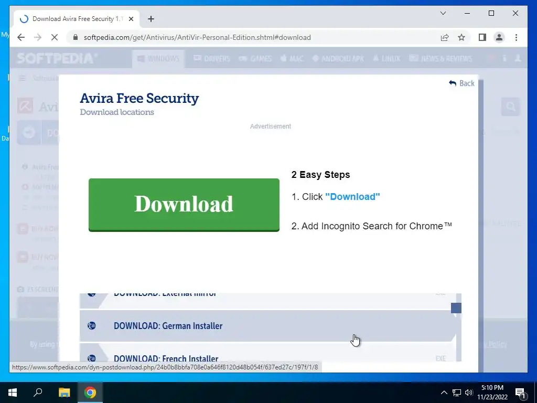The width and height of the screenshot is (537, 403).
Task: Open Chrome profile avatar
Action: click(499, 37)
